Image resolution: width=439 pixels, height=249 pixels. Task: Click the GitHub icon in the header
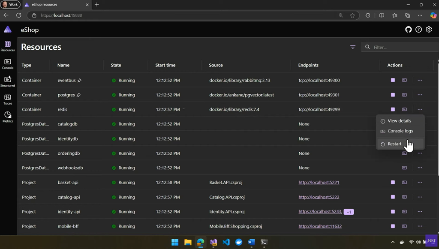[x=408, y=30]
